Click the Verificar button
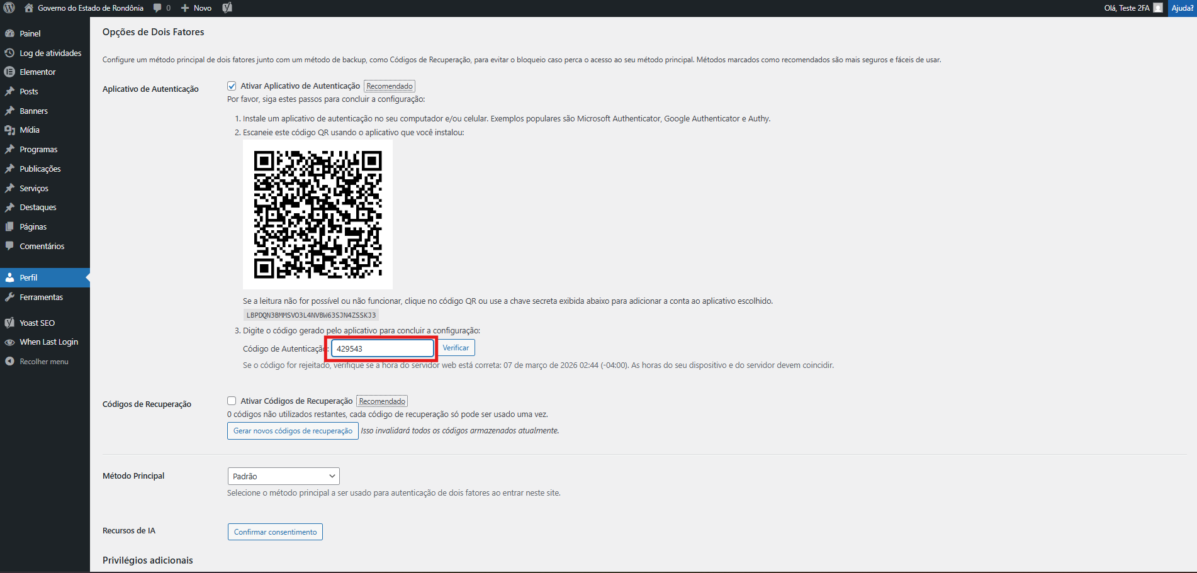The image size is (1197, 573). click(456, 348)
